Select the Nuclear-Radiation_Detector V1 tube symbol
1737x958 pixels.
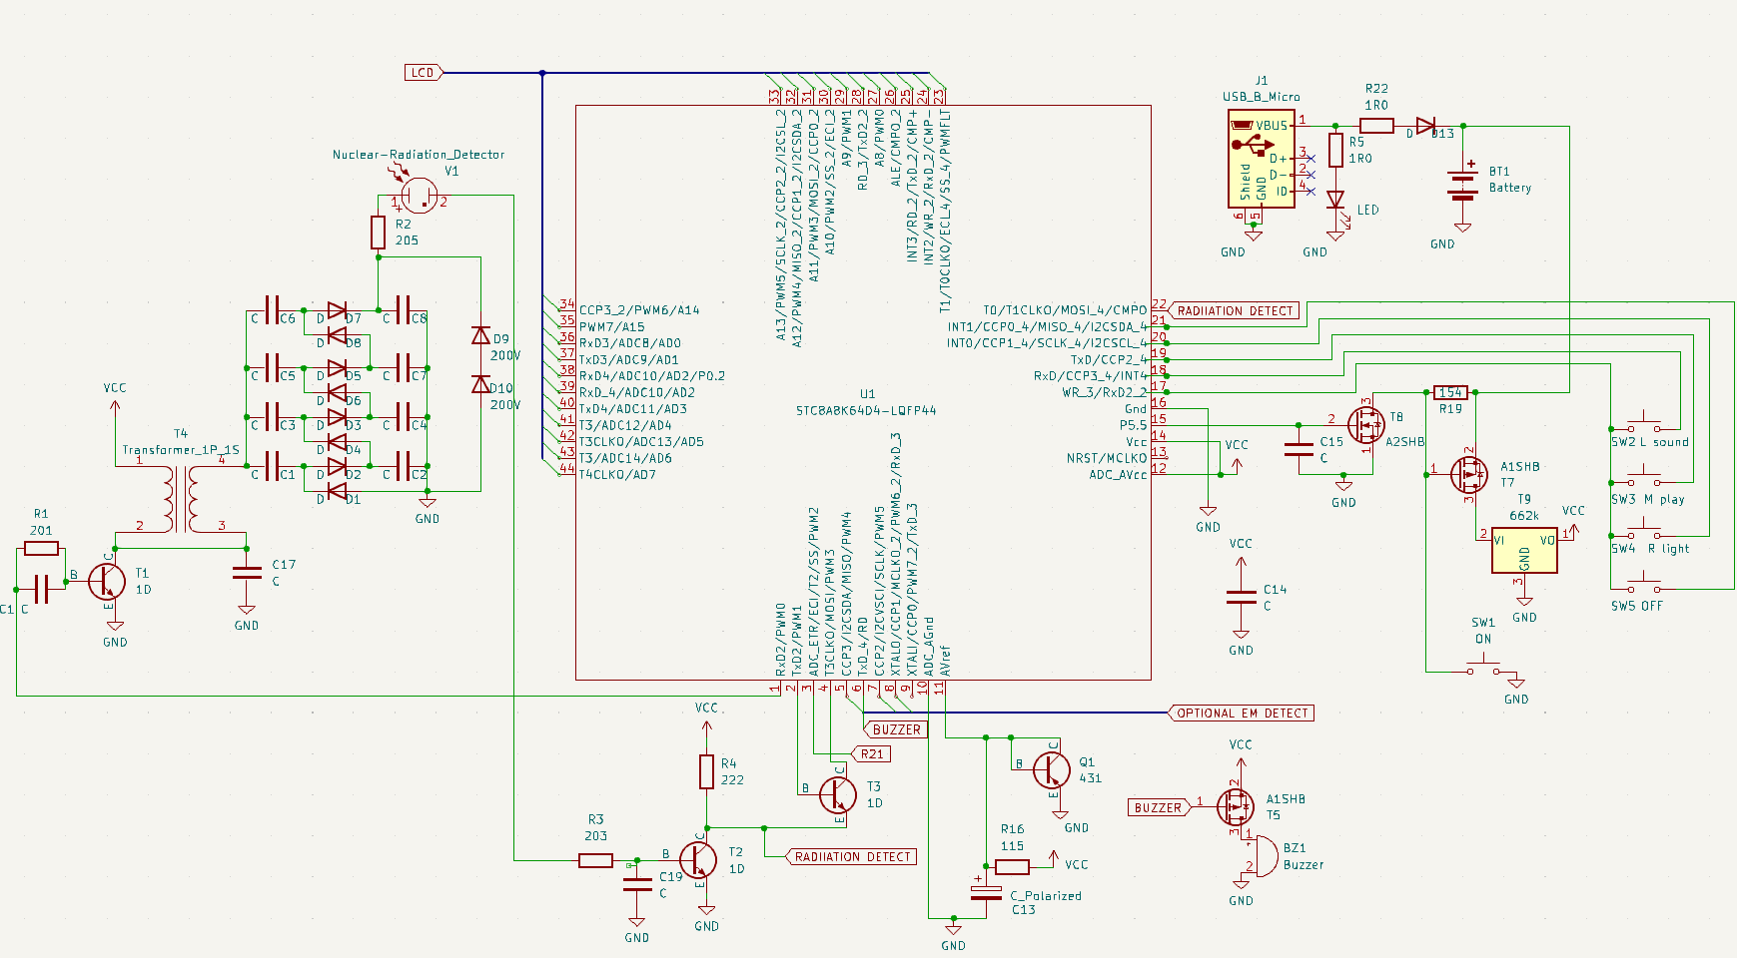pos(419,195)
